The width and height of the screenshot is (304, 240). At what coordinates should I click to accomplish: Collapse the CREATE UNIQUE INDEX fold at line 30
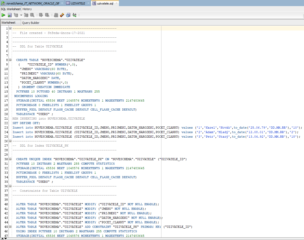10,159
